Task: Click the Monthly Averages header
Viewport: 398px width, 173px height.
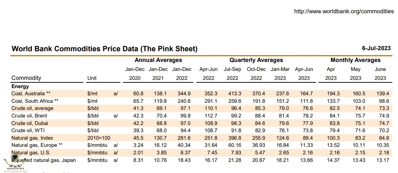Action: coord(355,60)
